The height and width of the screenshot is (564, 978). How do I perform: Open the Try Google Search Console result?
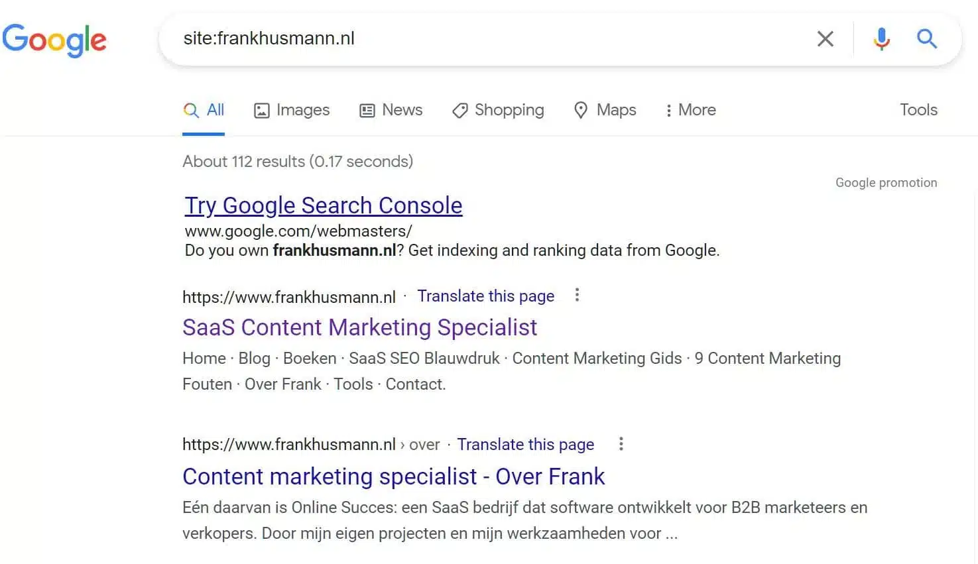tap(323, 205)
